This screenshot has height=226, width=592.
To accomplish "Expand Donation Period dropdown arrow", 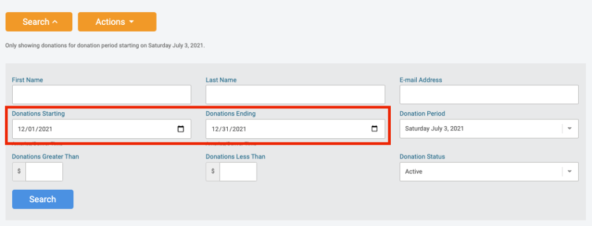I will pyautogui.click(x=570, y=129).
